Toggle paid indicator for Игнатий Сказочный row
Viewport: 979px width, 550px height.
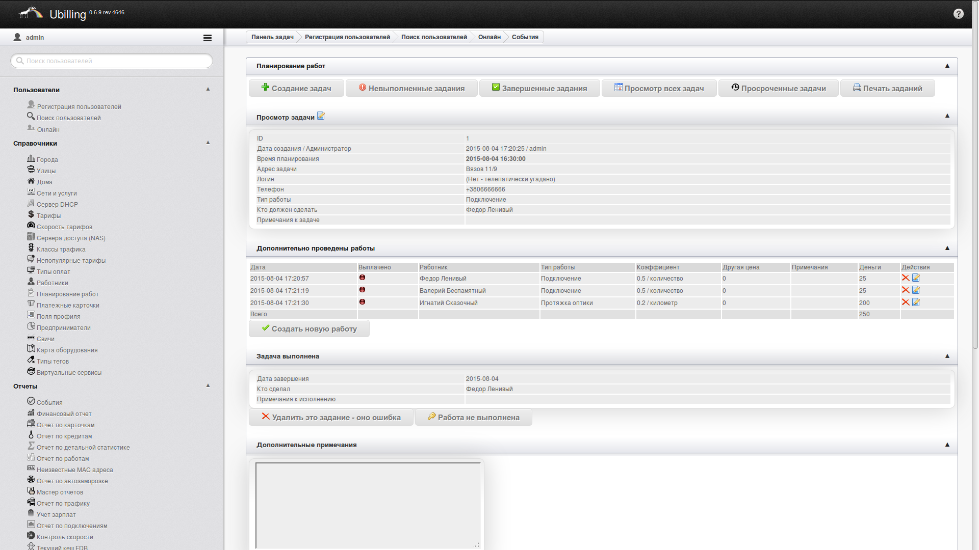(362, 302)
